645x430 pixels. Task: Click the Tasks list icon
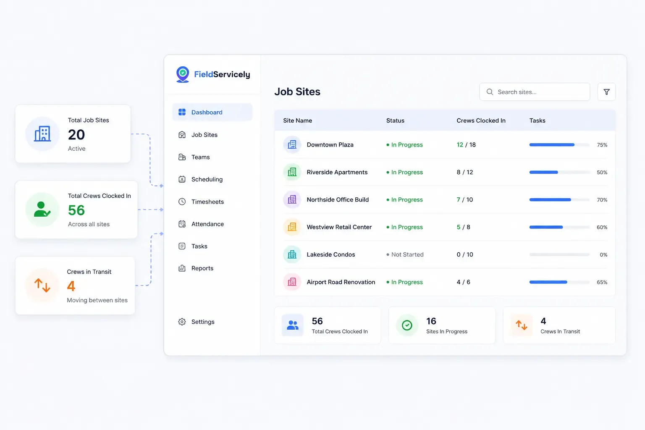click(x=182, y=246)
